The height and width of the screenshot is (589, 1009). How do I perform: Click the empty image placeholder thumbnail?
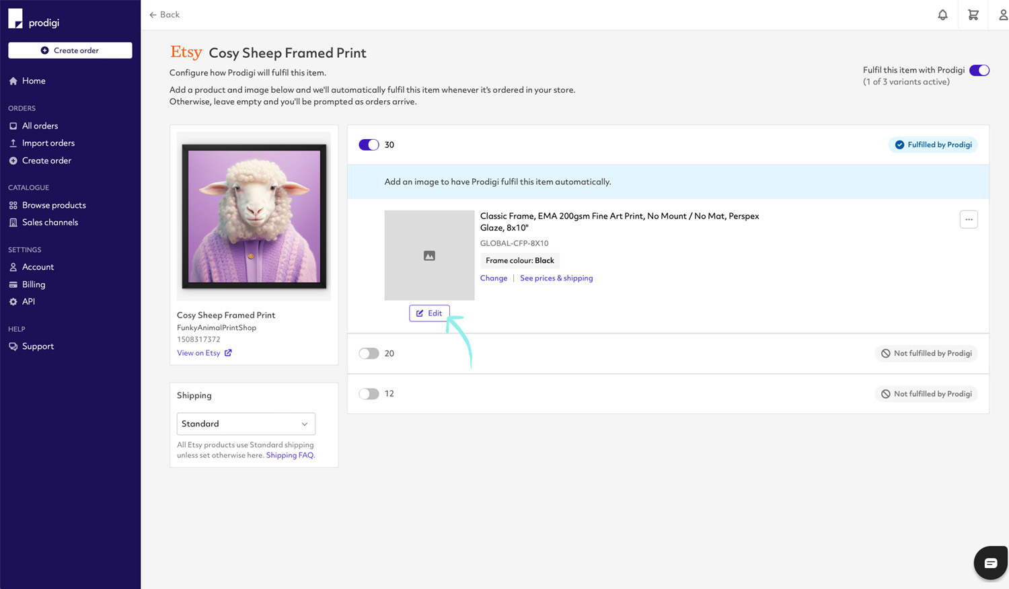(x=429, y=256)
